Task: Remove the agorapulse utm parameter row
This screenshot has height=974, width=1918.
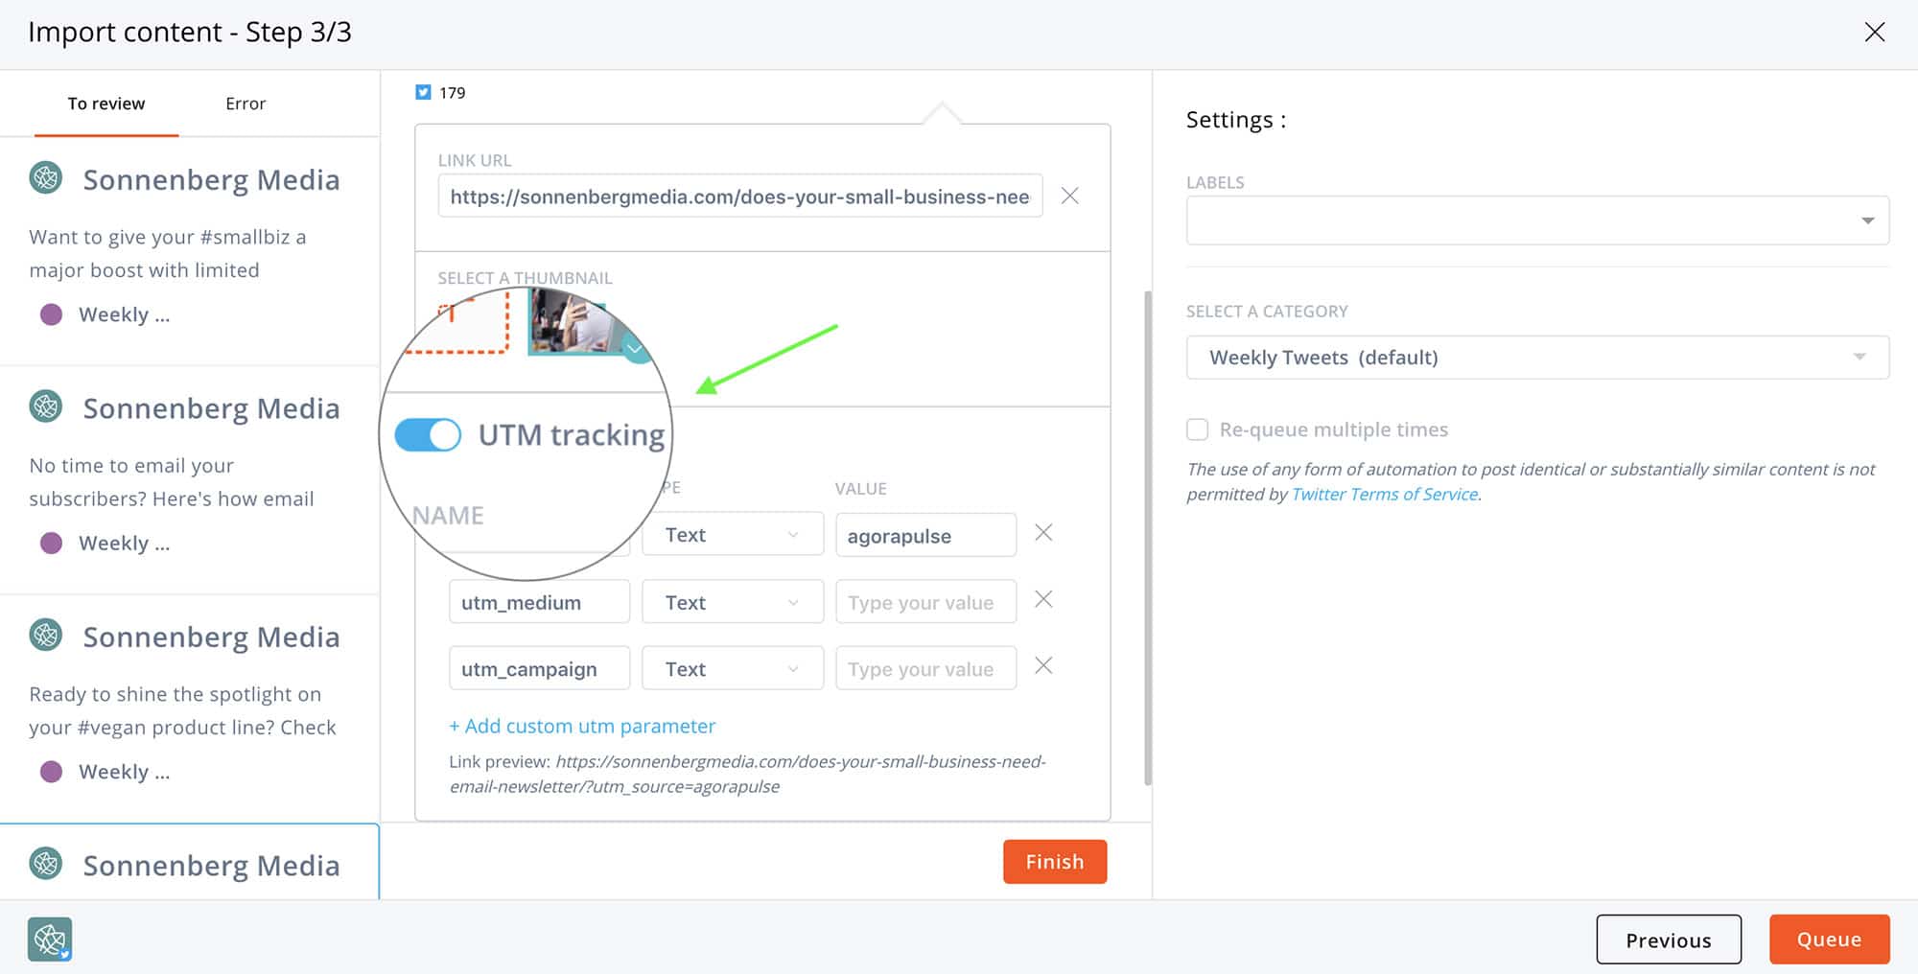Action: (x=1043, y=532)
